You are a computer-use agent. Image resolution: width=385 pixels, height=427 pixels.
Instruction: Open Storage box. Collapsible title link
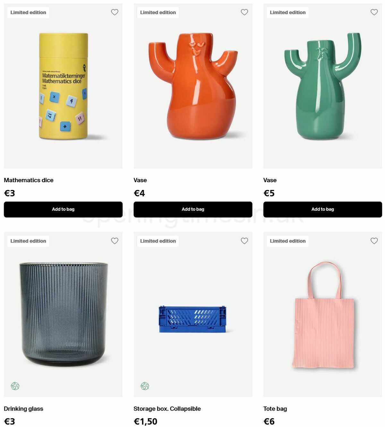tap(167, 409)
